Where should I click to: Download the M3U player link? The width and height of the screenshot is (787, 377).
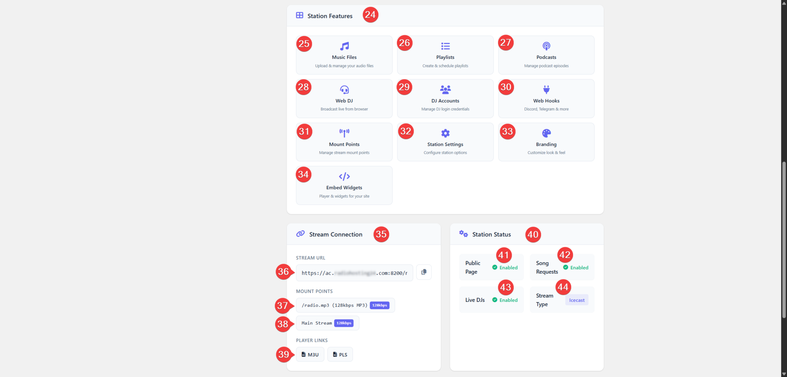point(310,354)
